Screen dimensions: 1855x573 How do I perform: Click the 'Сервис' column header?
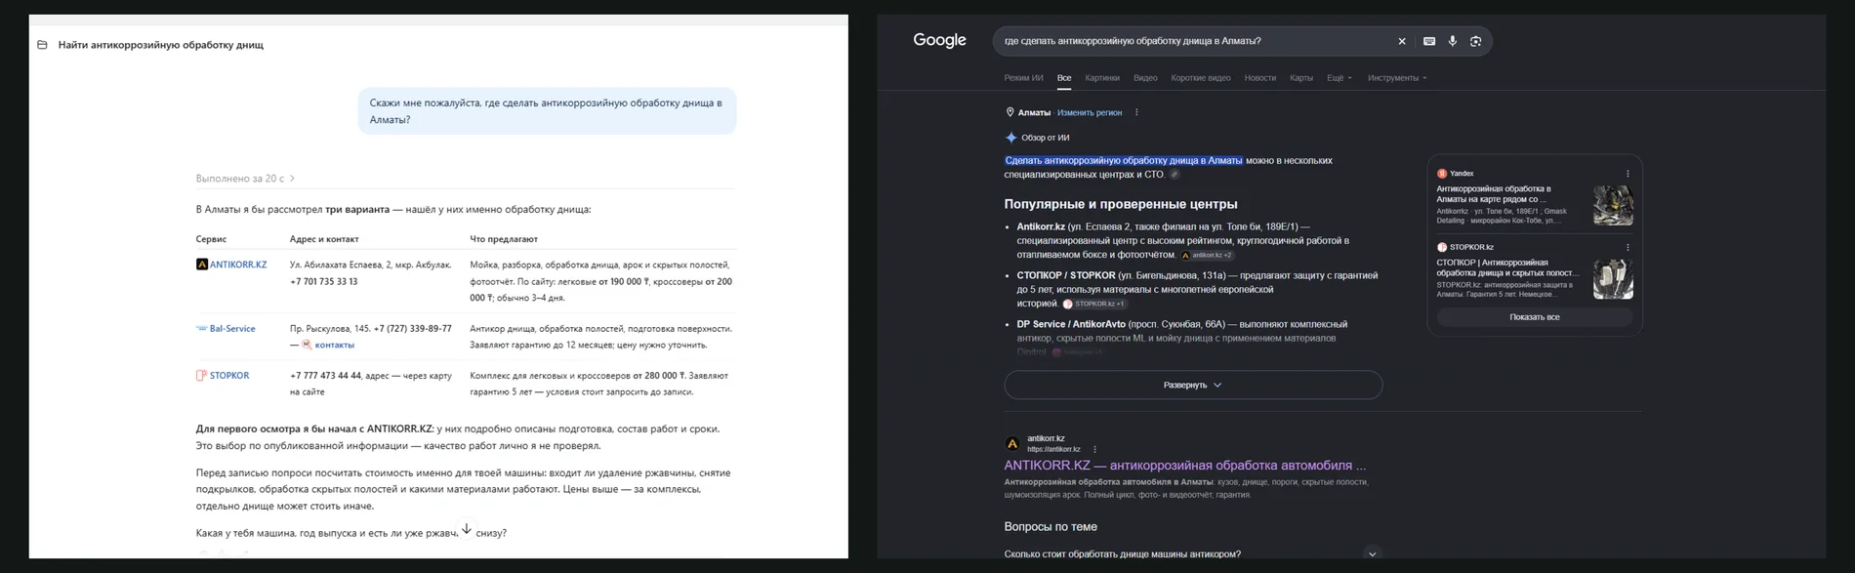pyautogui.click(x=211, y=239)
